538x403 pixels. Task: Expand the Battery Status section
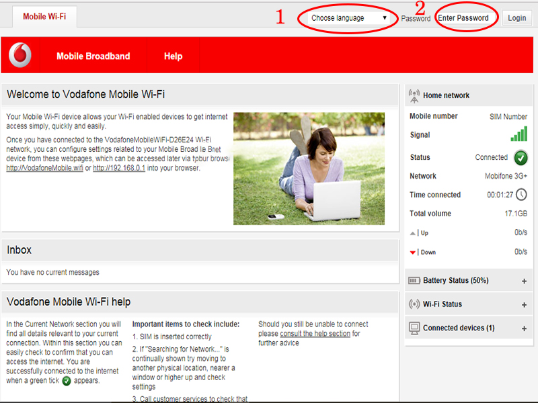click(x=524, y=281)
